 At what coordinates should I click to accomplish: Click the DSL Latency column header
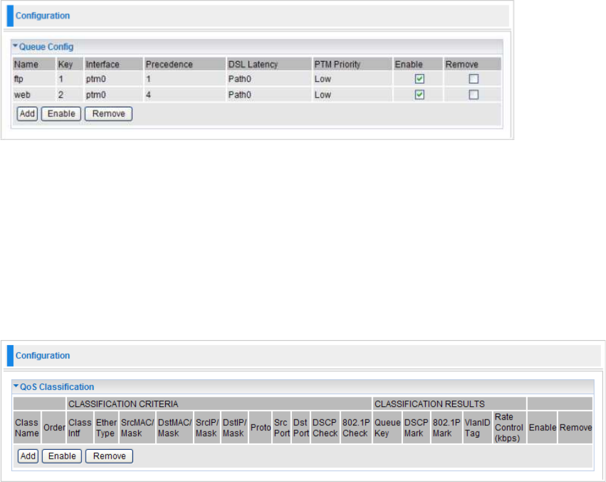[269, 64]
